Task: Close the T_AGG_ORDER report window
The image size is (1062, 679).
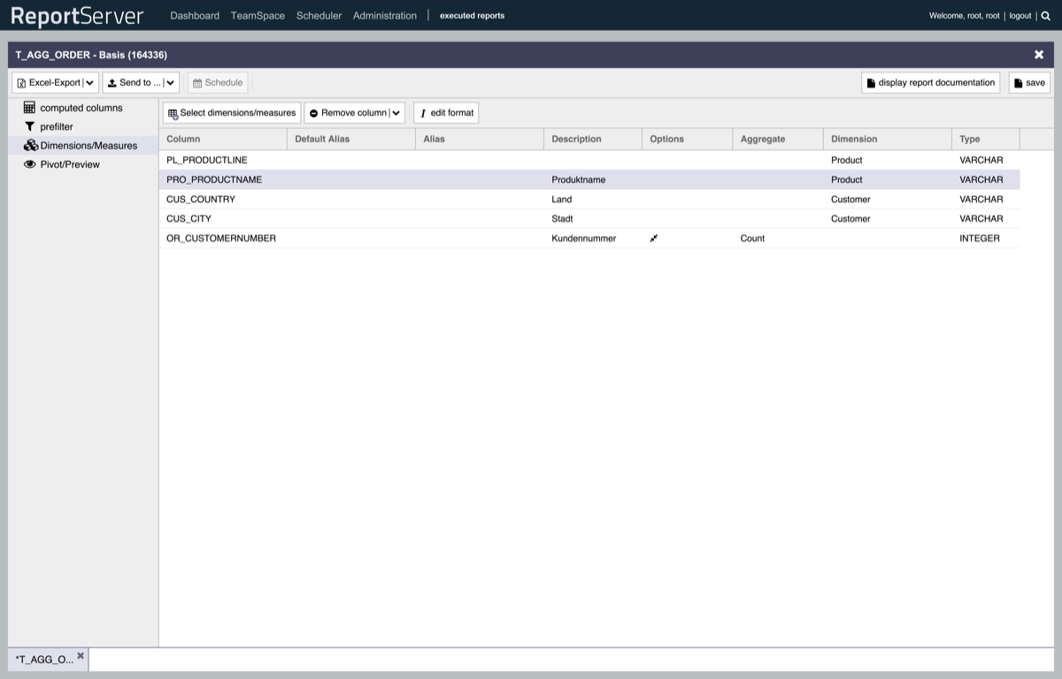Action: point(1039,55)
